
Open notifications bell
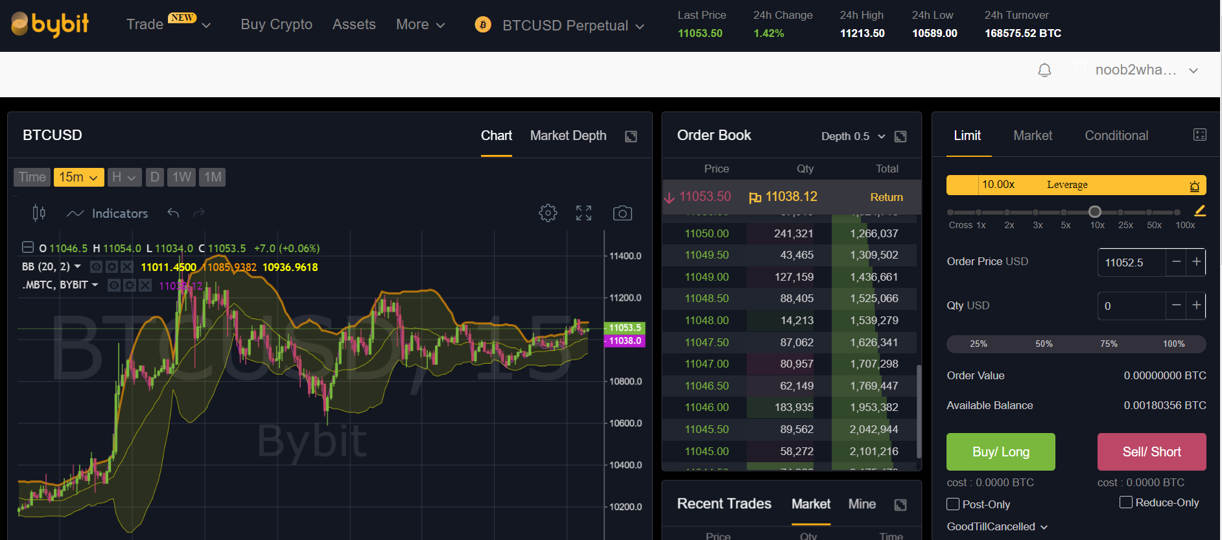tap(1044, 70)
